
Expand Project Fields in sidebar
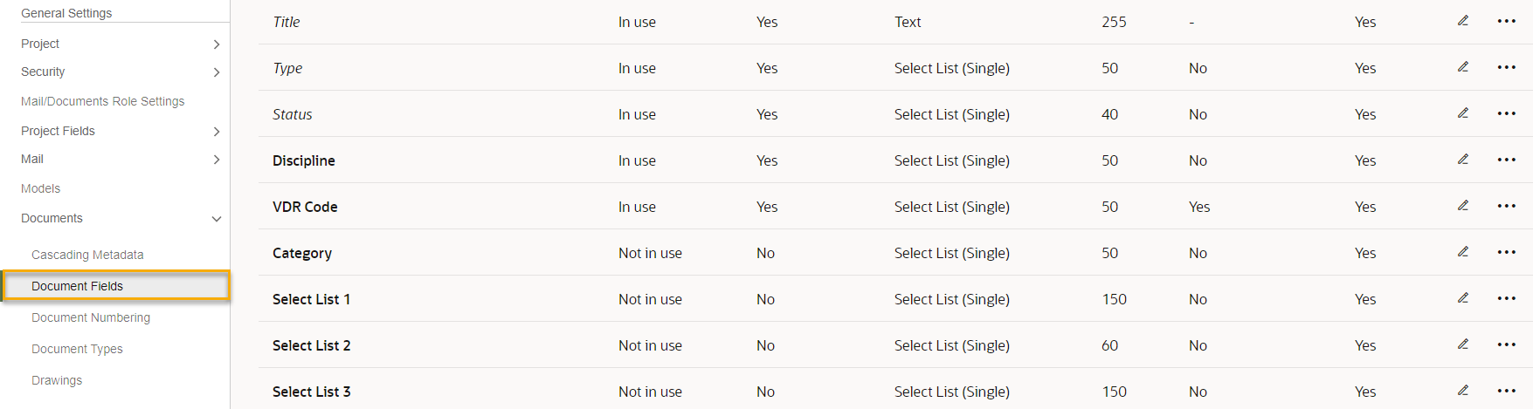(217, 132)
